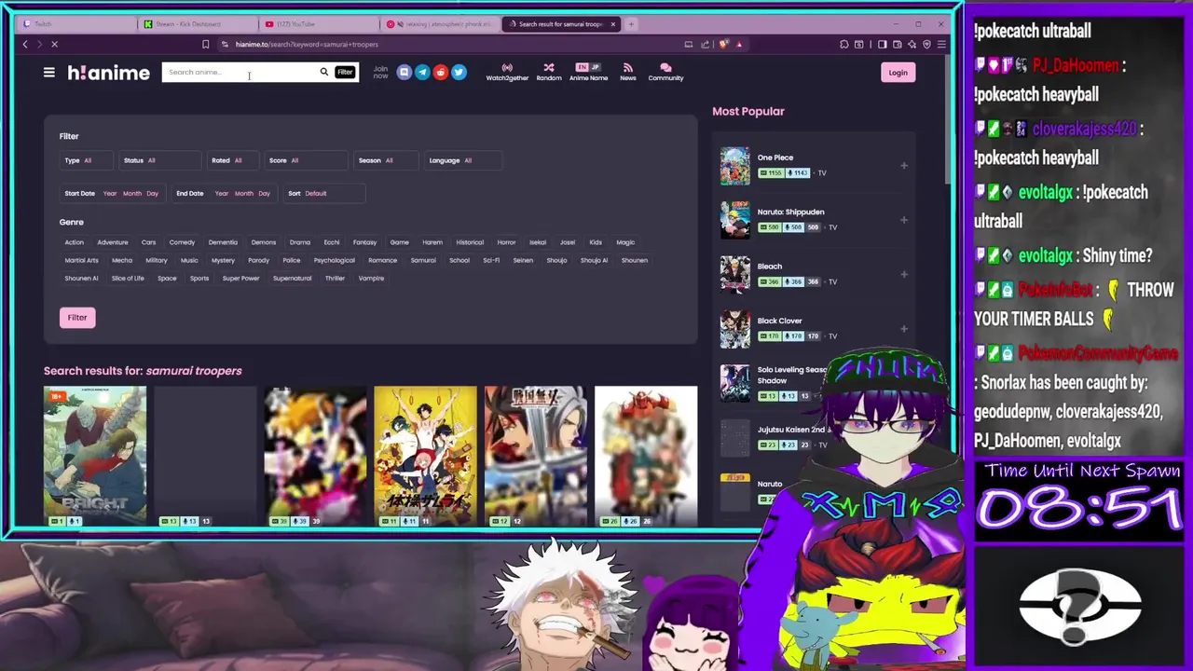The height and width of the screenshot is (671, 1193).
Task: Open the Telegram join link icon
Action: click(x=422, y=72)
